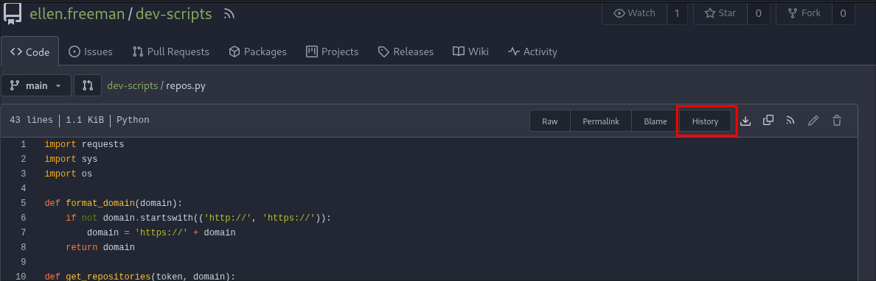The image size is (876, 281).
Task: Show the file History
Action: tap(705, 121)
